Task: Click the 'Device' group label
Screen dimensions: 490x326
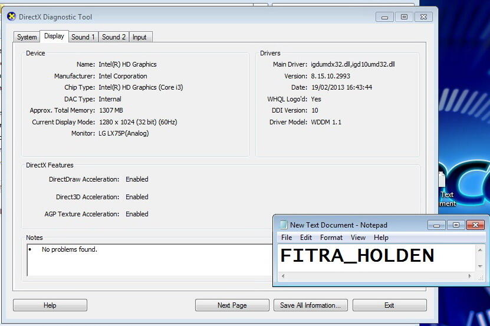Action: pyautogui.click(x=35, y=53)
